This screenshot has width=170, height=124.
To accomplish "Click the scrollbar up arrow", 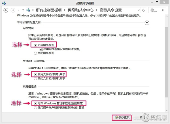I will 167,17.
